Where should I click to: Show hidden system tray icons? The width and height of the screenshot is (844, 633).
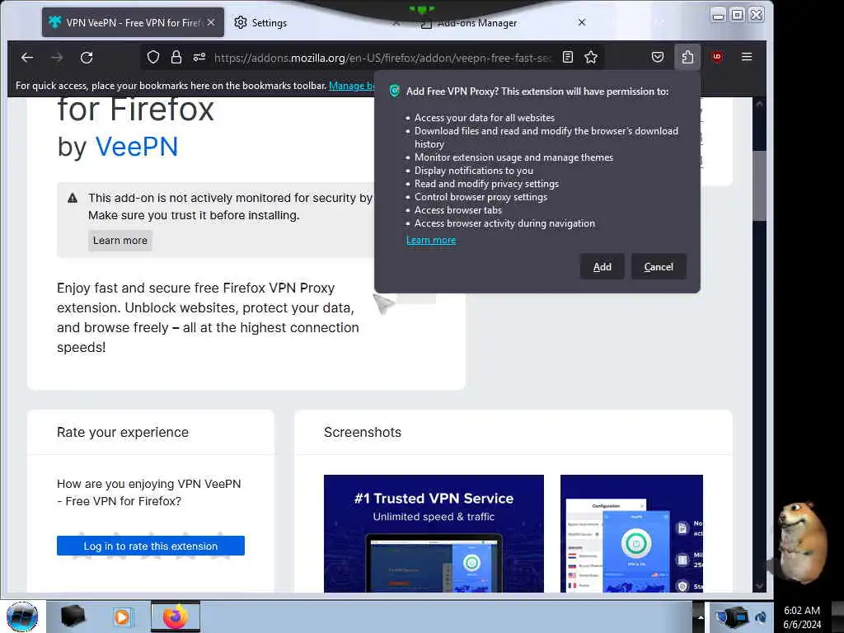(701, 617)
